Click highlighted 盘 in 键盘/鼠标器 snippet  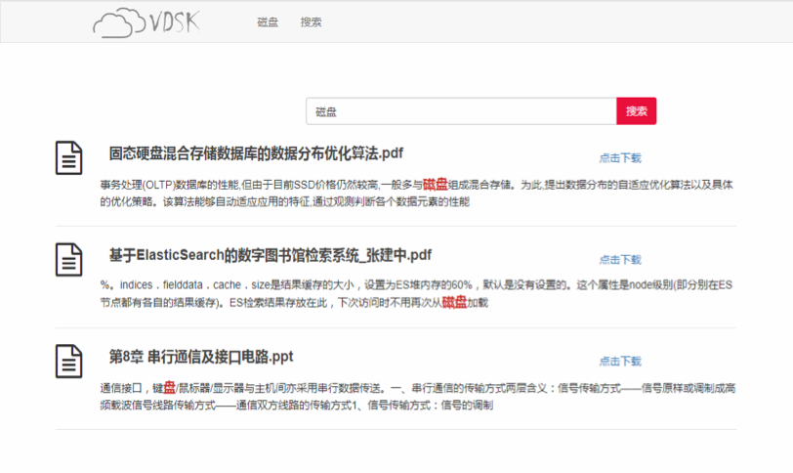(169, 388)
